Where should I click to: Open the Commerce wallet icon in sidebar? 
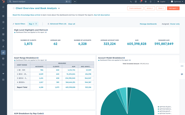point(3,40)
